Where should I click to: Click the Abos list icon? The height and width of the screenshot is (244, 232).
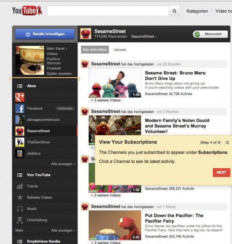pyautogui.click(x=20, y=86)
